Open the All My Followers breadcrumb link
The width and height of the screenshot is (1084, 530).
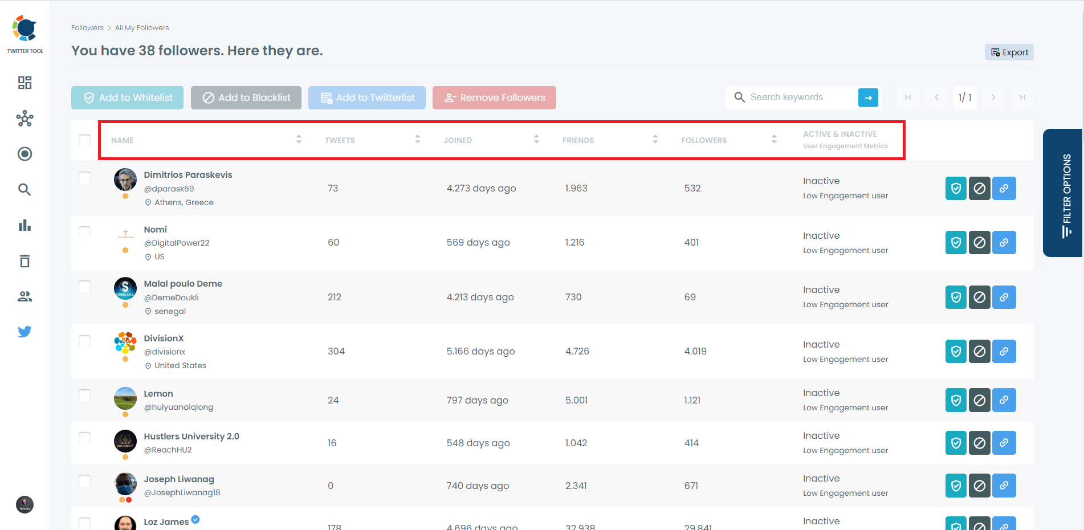click(x=141, y=27)
